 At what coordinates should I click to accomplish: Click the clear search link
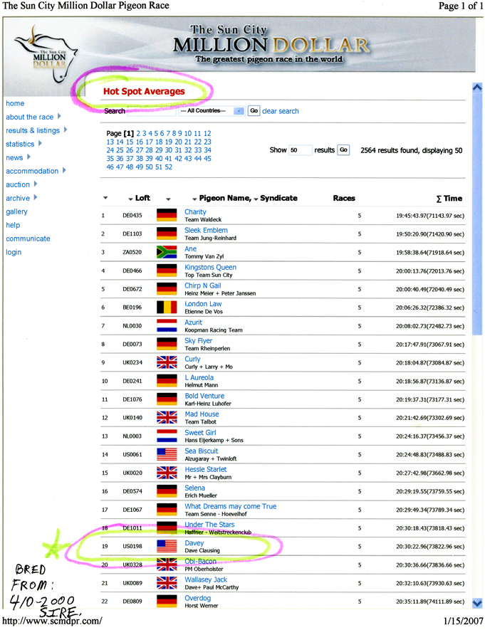[281, 111]
